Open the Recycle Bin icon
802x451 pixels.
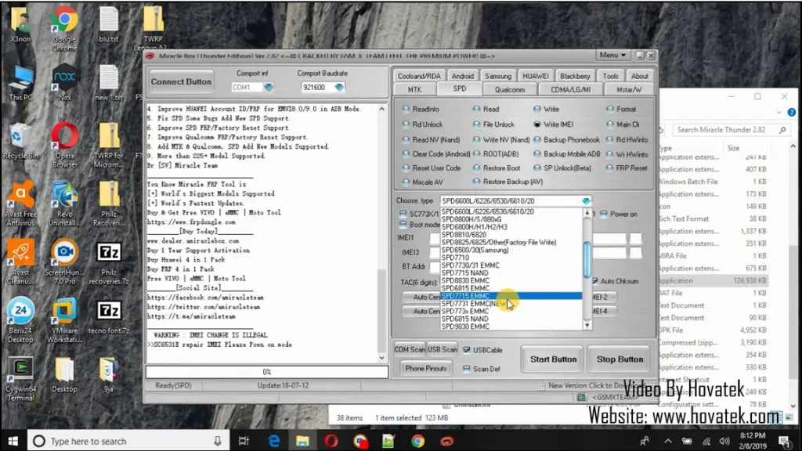coord(20,141)
